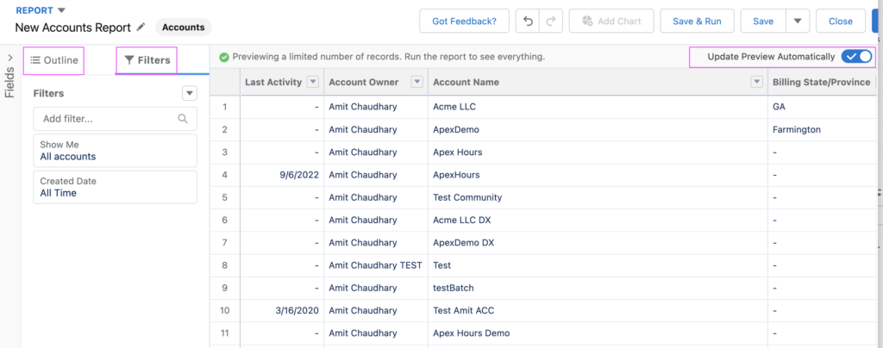Open the Last Activity column dropdown
This screenshot has height=348, width=883.
pyautogui.click(x=312, y=82)
